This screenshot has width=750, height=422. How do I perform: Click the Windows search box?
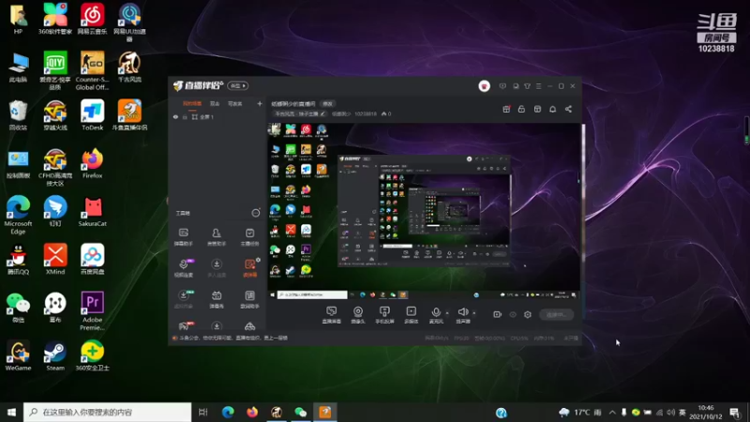tap(107, 412)
